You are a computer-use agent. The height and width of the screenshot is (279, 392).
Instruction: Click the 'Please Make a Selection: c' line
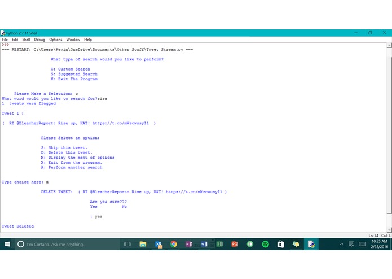click(46, 94)
